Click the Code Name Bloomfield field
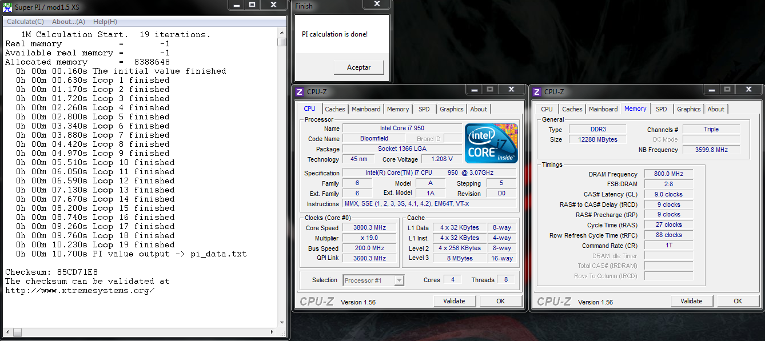Screen dimensions: 765x341 tap(374, 139)
